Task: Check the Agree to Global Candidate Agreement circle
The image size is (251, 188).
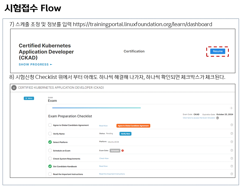Action: click(x=50, y=125)
